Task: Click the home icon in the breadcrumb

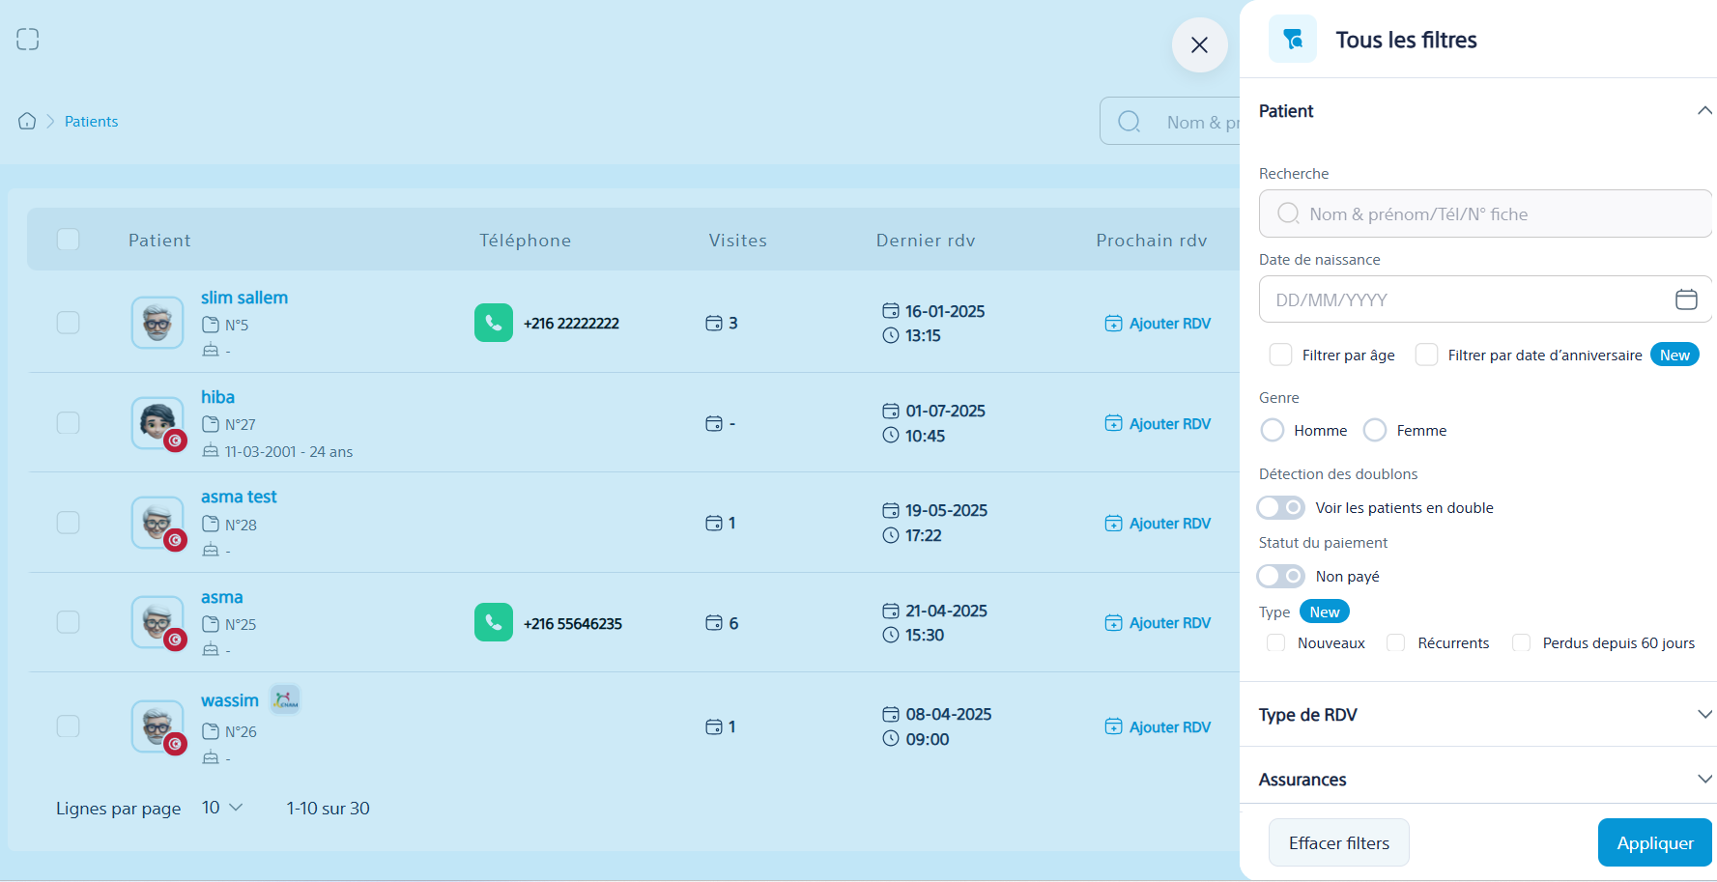Action: (x=26, y=121)
